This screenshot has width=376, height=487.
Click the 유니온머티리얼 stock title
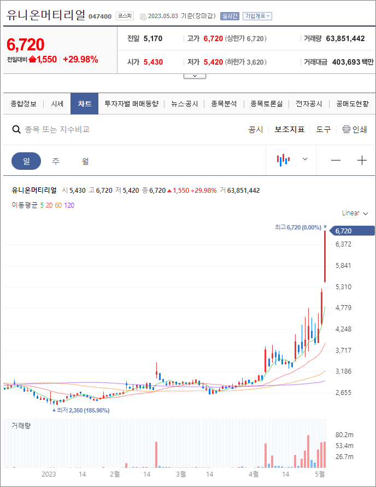(45, 15)
